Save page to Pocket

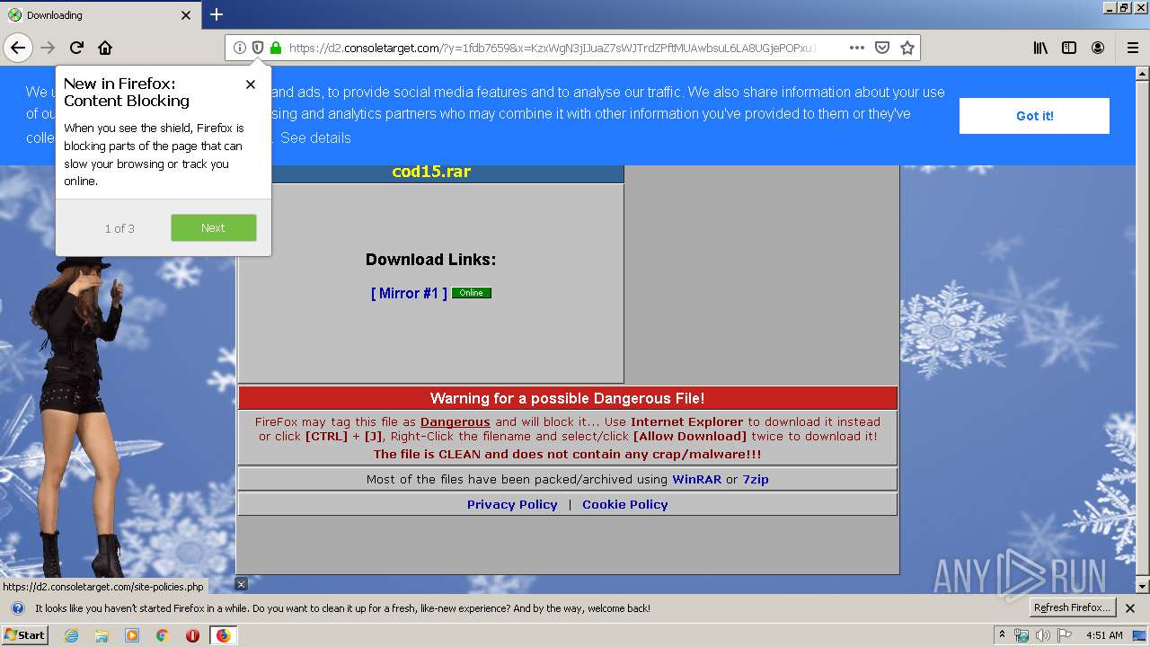coord(882,48)
